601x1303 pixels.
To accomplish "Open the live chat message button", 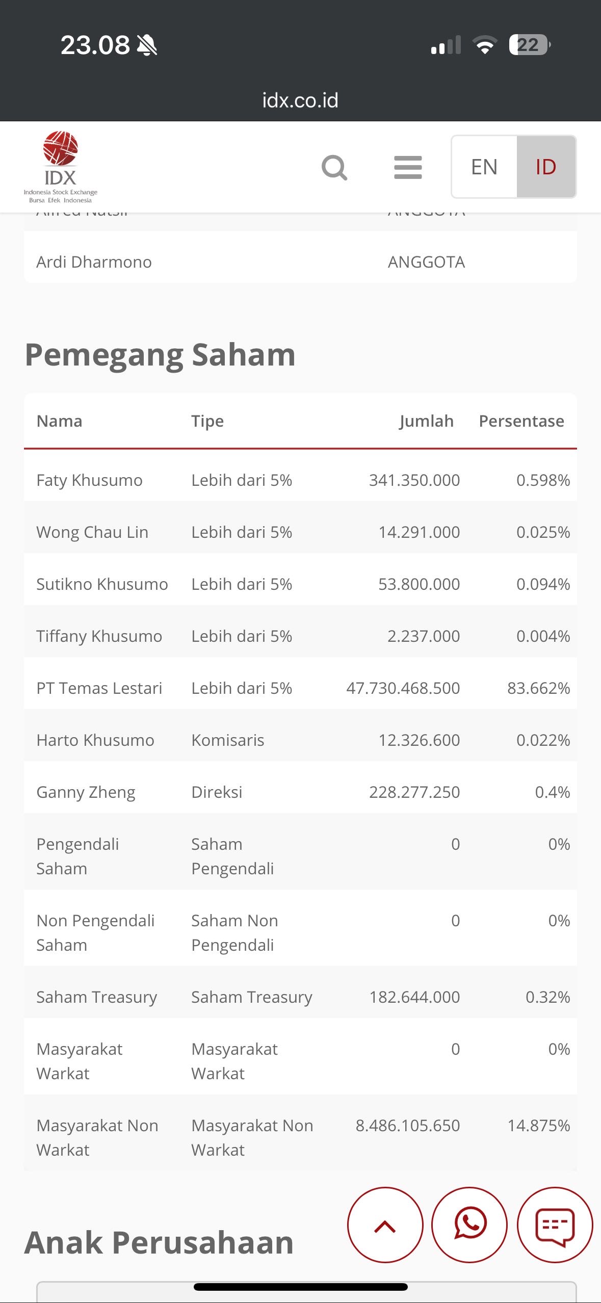I will click(x=555, y=1224).
